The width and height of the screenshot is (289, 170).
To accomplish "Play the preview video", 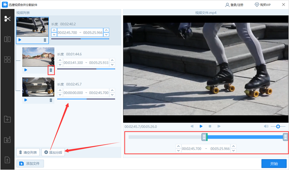I will click(201, 126).
